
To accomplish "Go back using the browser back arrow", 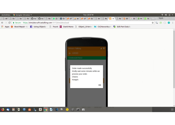I will coord(2,23).
